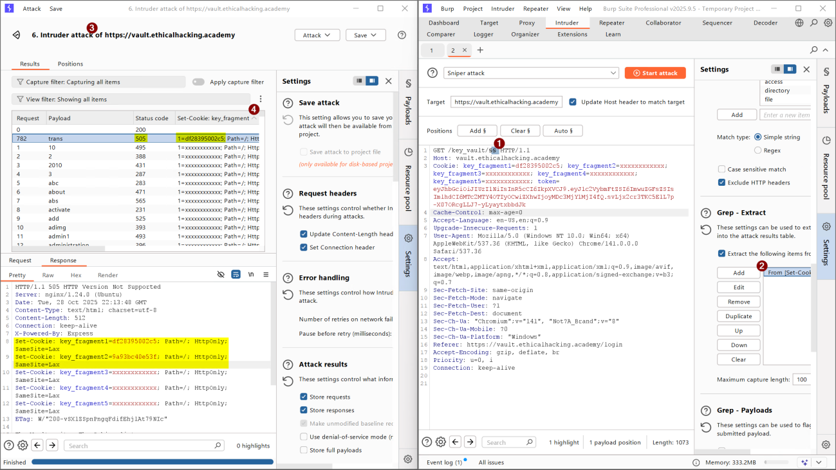Click the Auto § positions button
This screenshot has height=470, width=836.
562,131
